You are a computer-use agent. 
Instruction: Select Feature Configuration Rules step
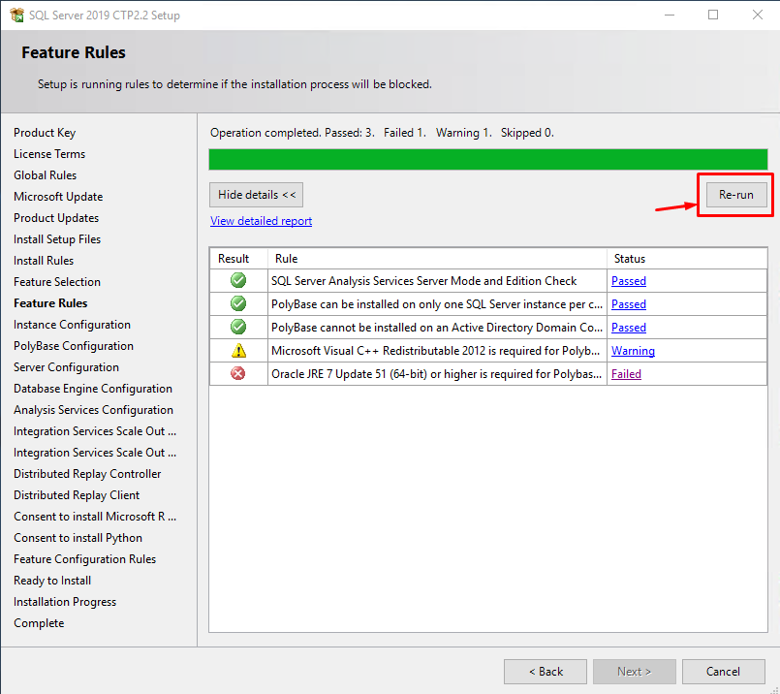(x=84, y=559)
